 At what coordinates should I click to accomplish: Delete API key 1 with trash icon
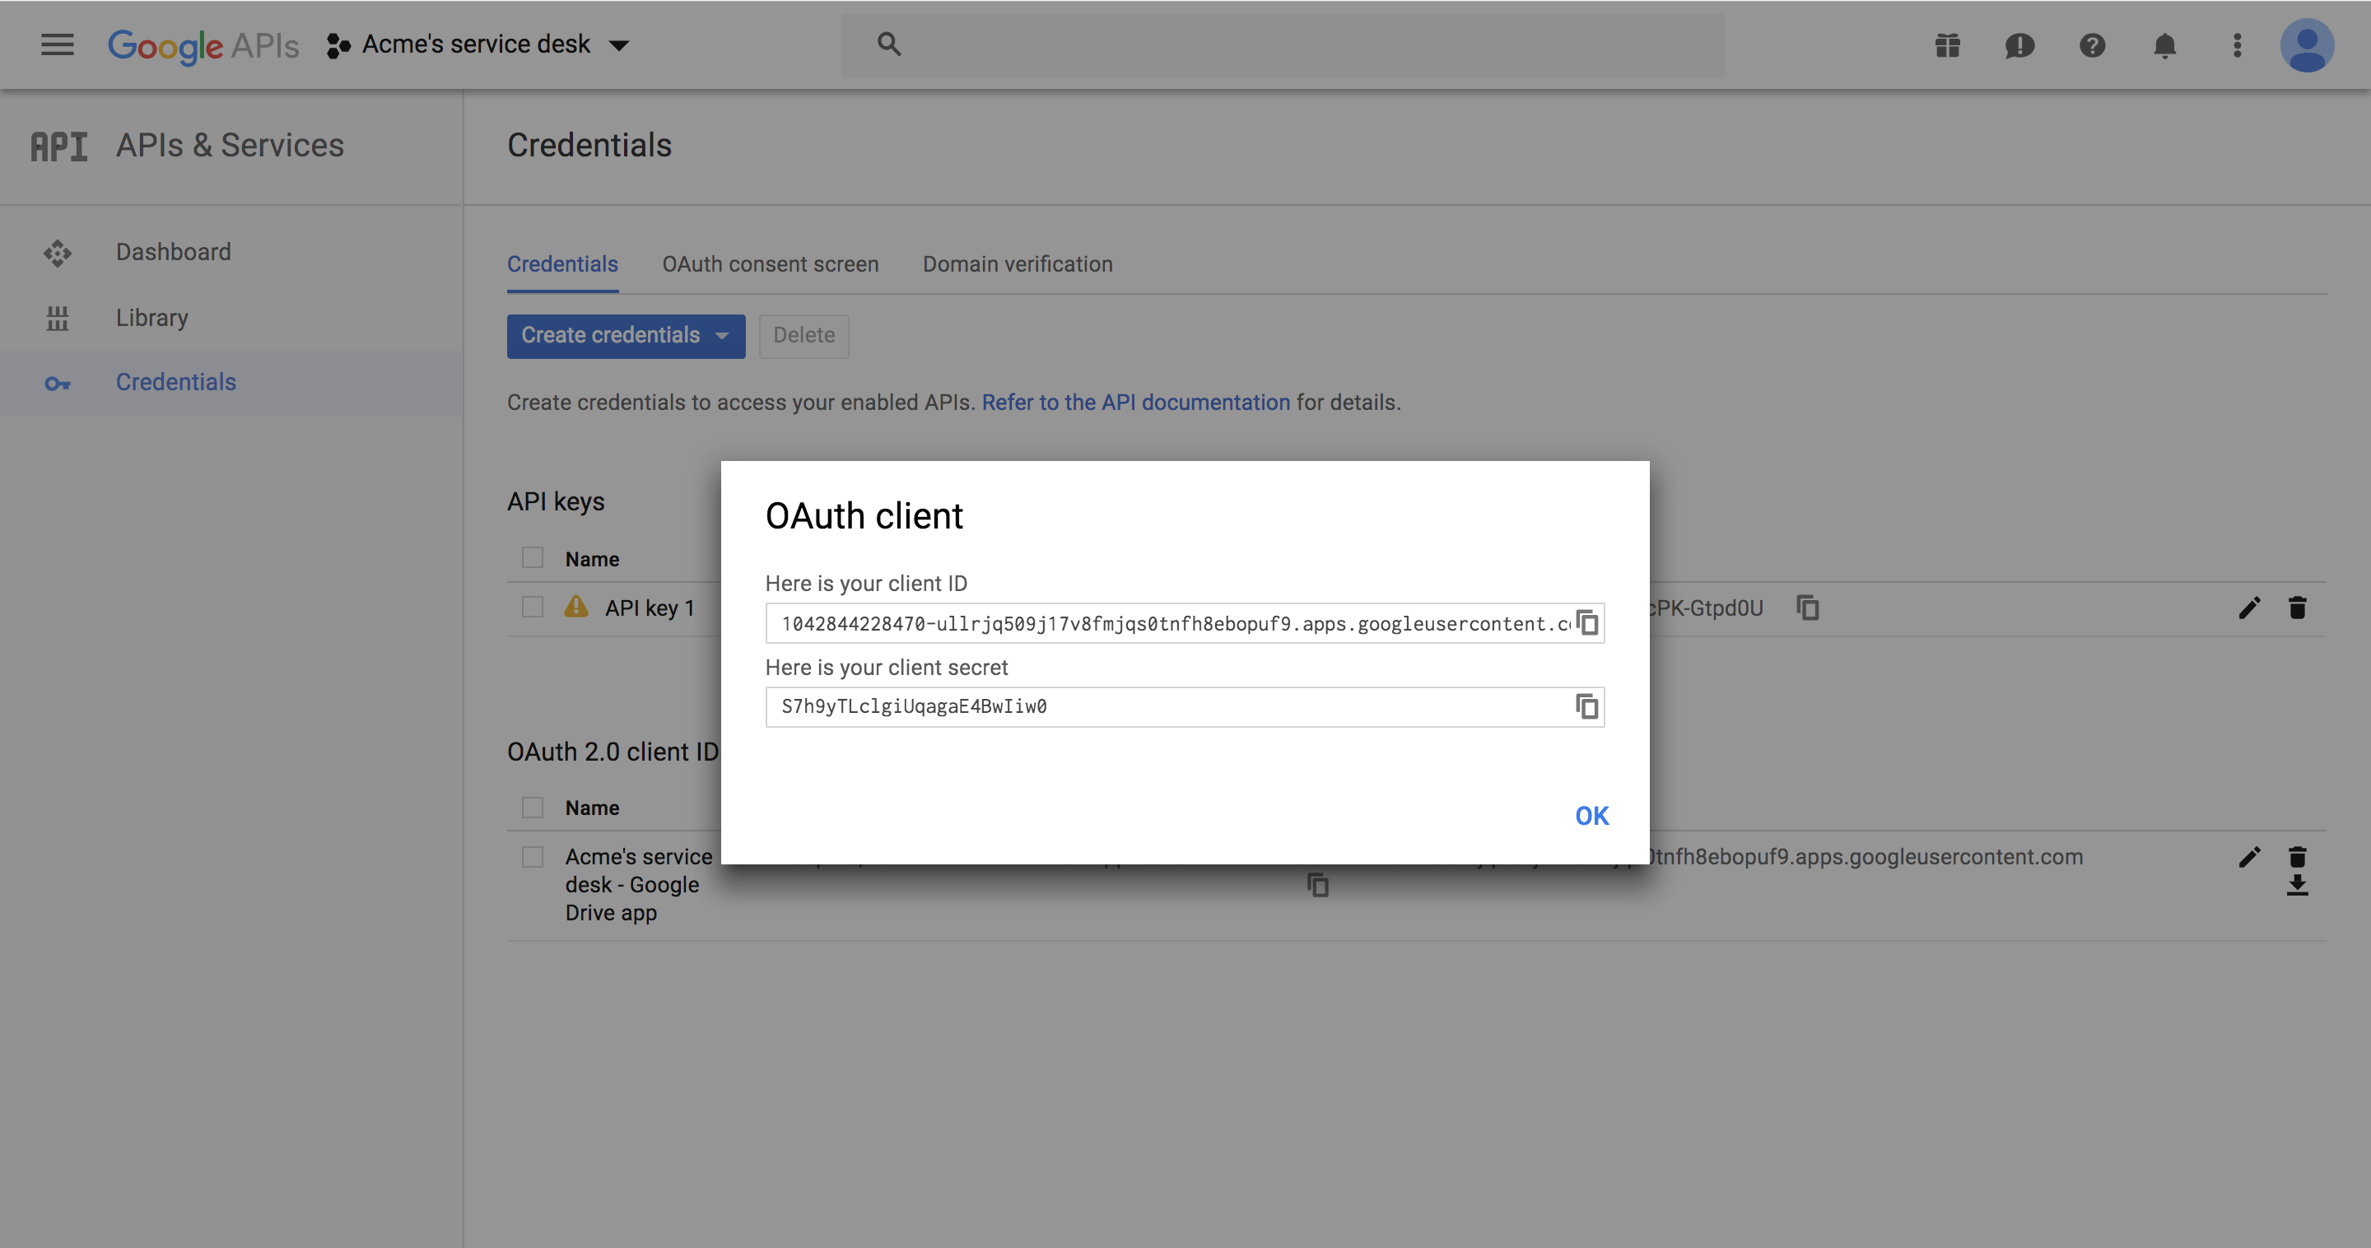pyautogui.click(x=2298, y=608)
